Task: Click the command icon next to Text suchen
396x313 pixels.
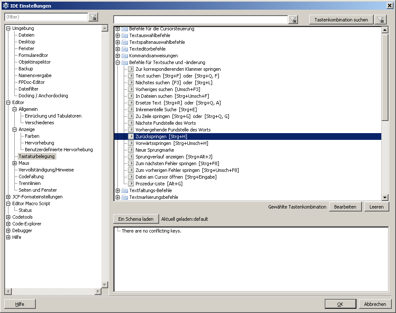Action: [131, 76]
